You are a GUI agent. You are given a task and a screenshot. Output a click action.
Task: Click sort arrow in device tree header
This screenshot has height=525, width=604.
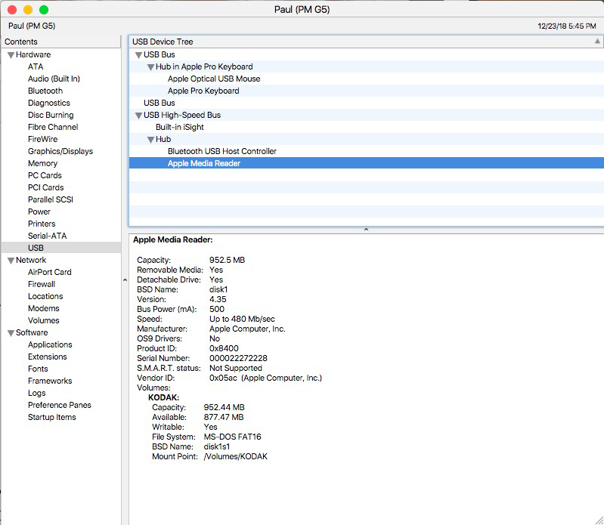point(598,42)
